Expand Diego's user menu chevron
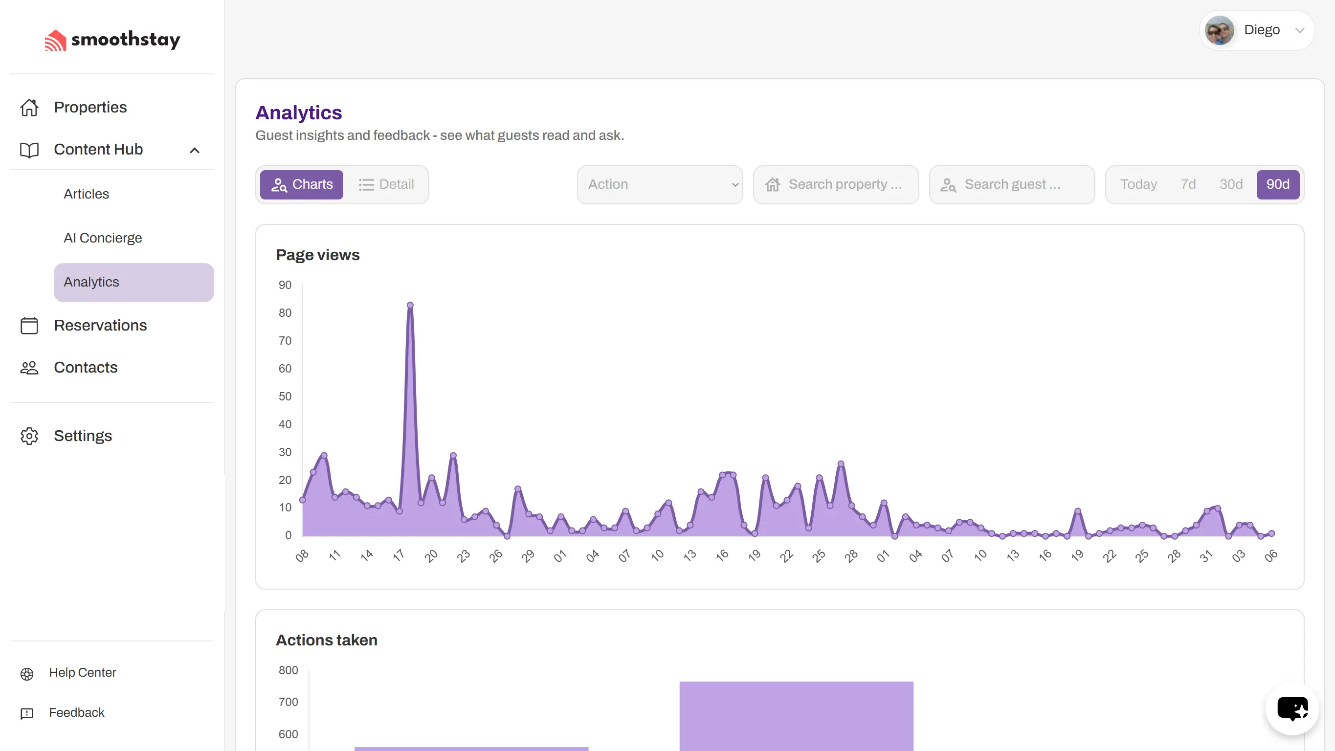Screen dimensions: 1335x751 tap(1299, 30)
